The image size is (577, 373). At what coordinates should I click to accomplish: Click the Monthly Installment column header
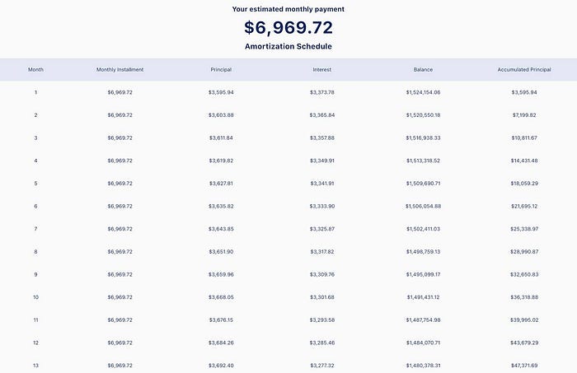120,69
